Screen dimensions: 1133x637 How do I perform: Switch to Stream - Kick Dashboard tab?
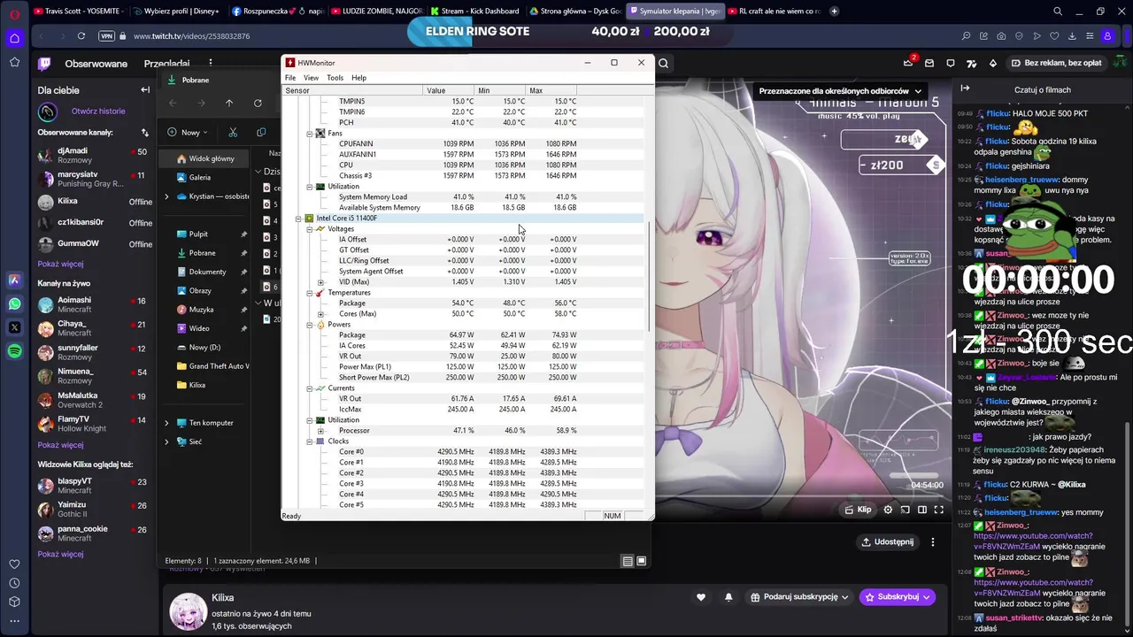[475, 12]
